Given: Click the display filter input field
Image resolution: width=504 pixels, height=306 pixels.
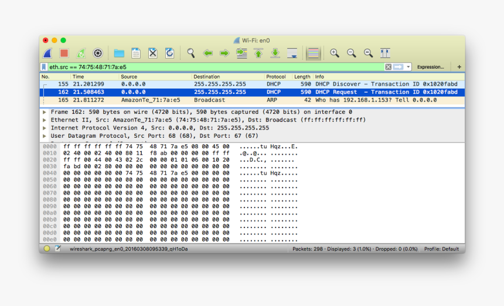Looking at the screenshot, I should 216,67.
